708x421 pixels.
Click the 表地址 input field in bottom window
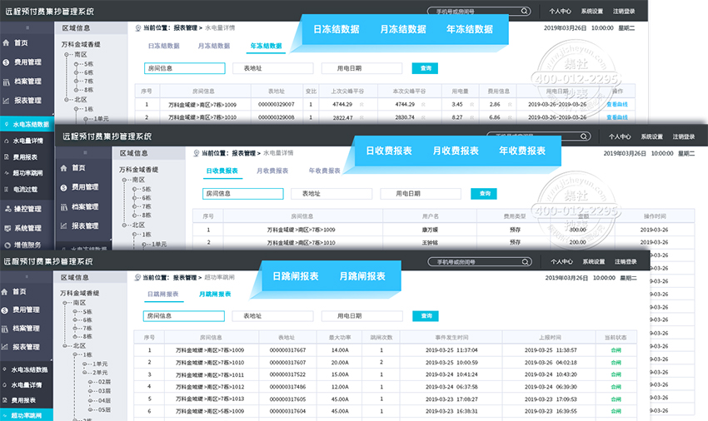[273, 316]
